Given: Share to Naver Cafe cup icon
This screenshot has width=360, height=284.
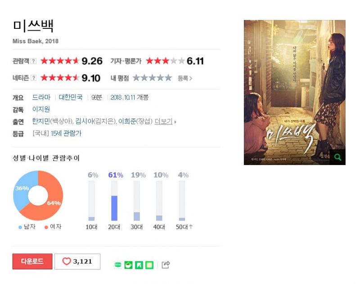Looking at the screenshot, I should 128,265.
